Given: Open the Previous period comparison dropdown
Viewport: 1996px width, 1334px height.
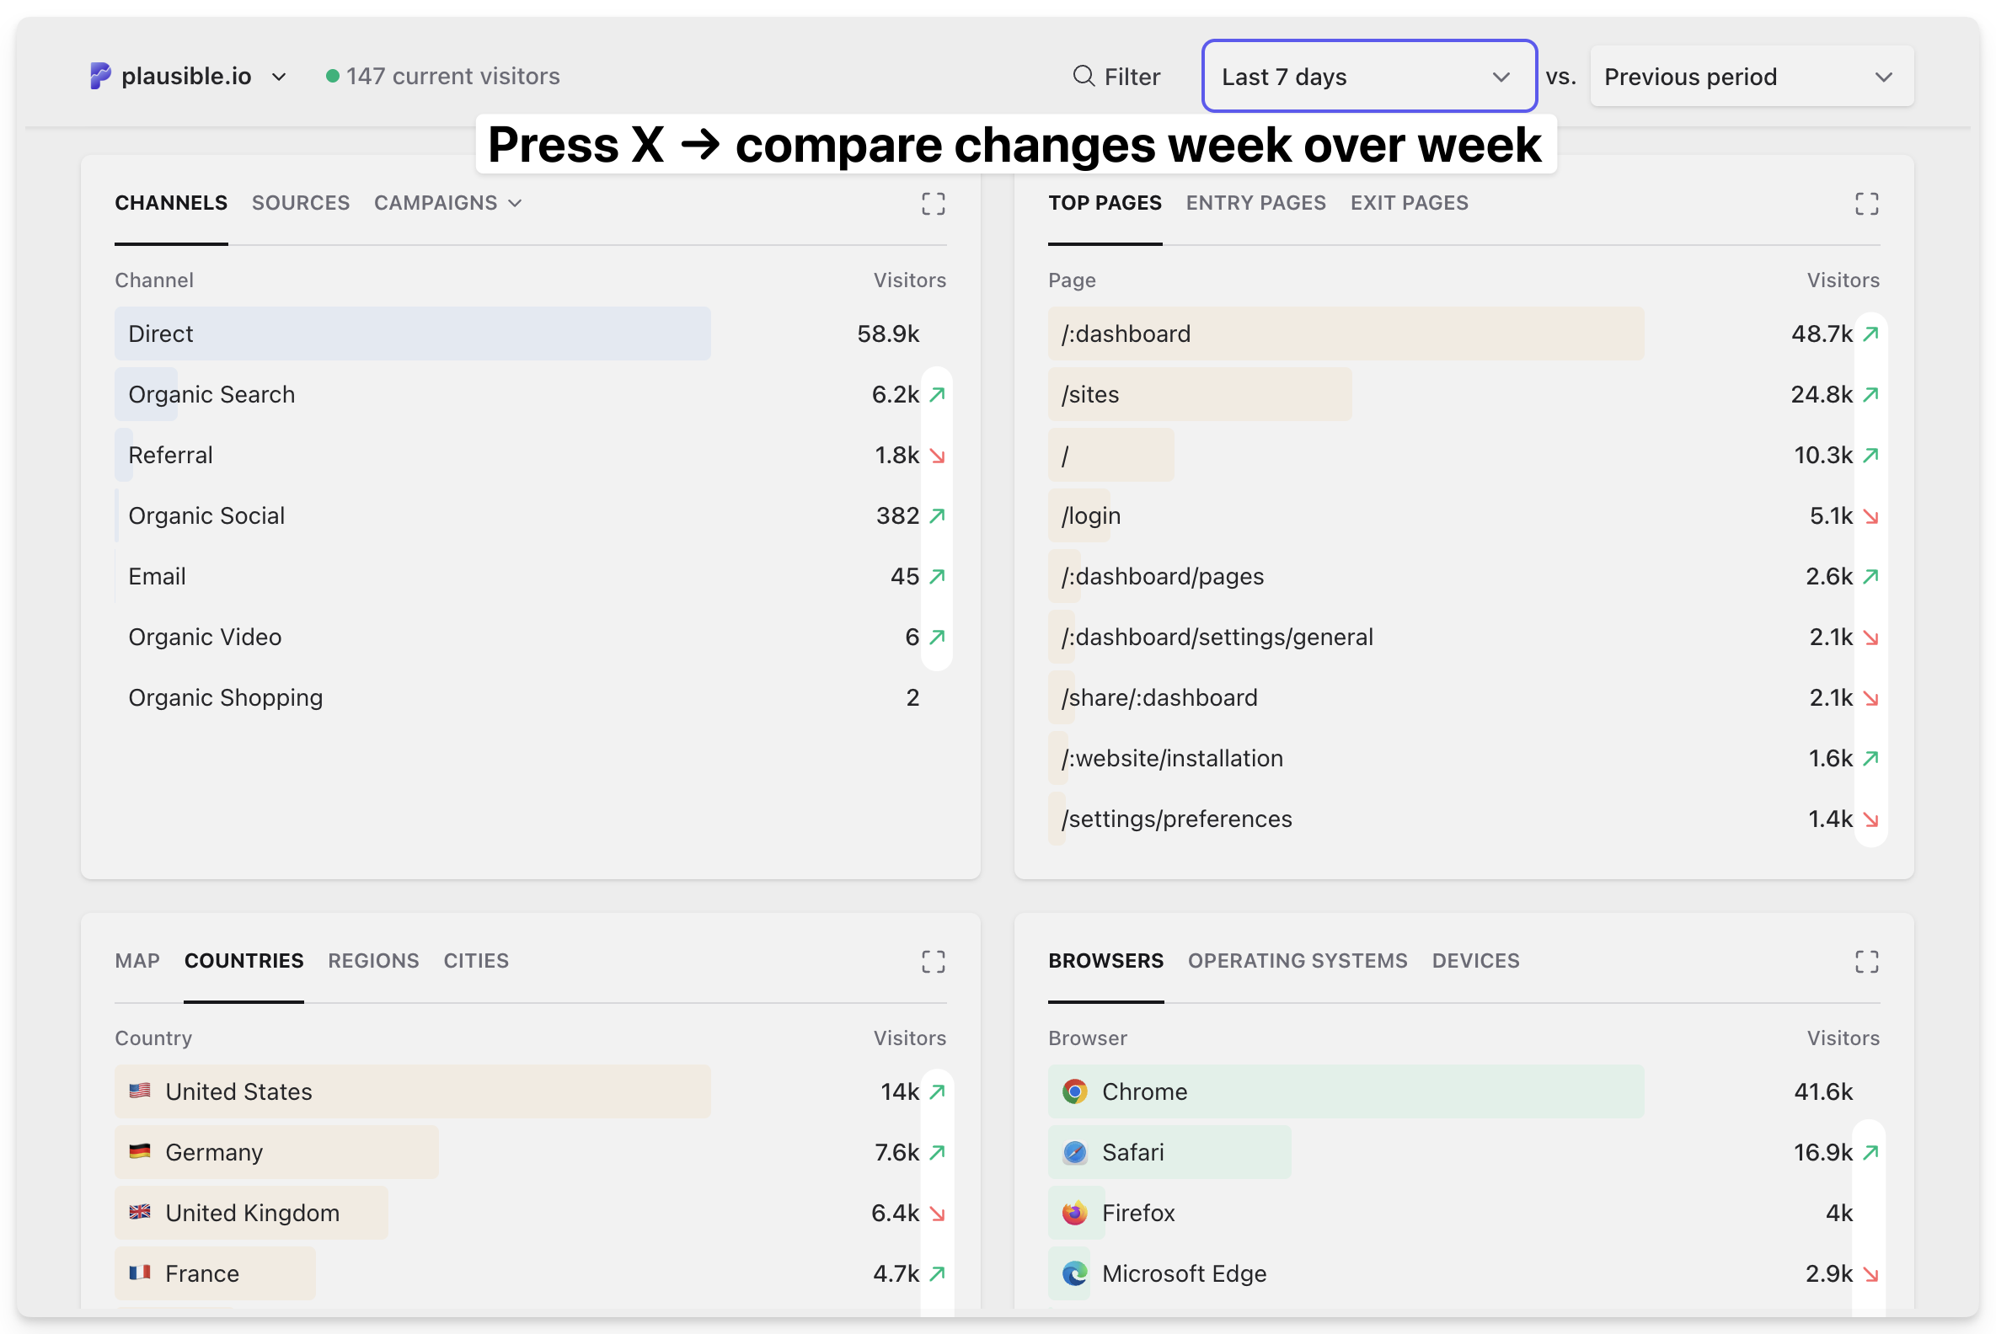Looking at the screenshot, I should pos(1751,77).
